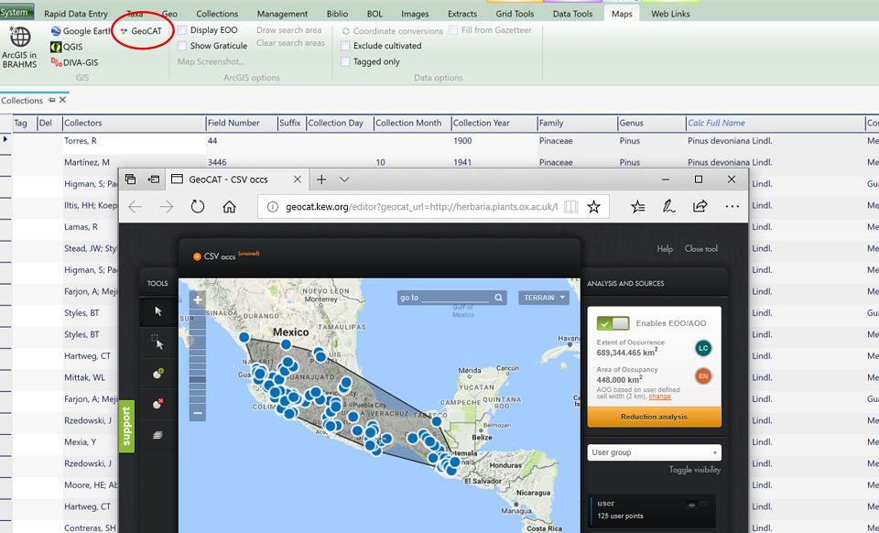Viewport: 879px width, 533px height.
Task: Click the GeoCAT button in ribbon
Action: (141, 31)
